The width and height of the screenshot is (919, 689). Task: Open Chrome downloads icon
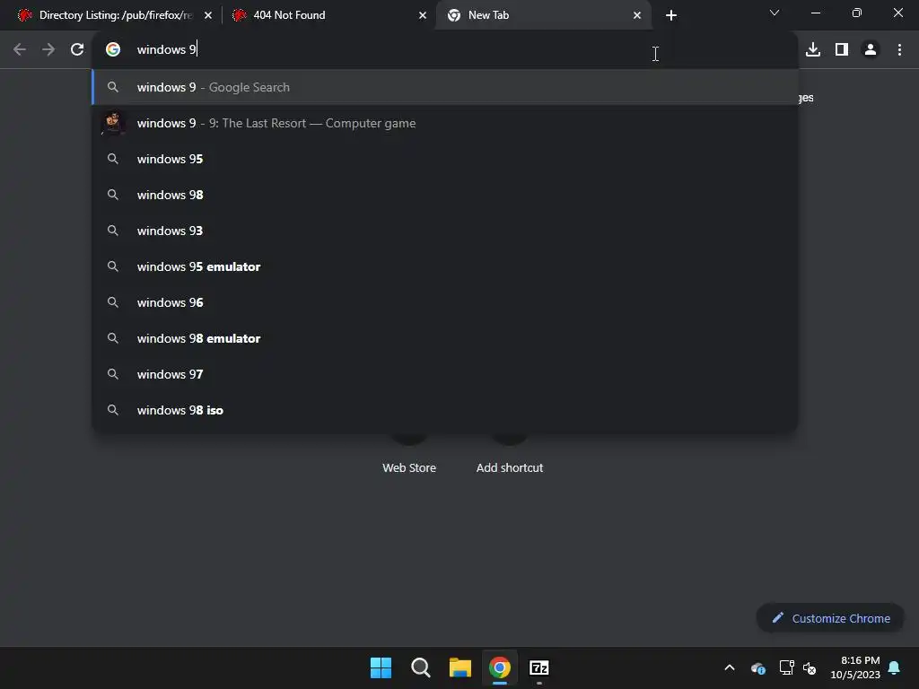(x=812, y=49)
